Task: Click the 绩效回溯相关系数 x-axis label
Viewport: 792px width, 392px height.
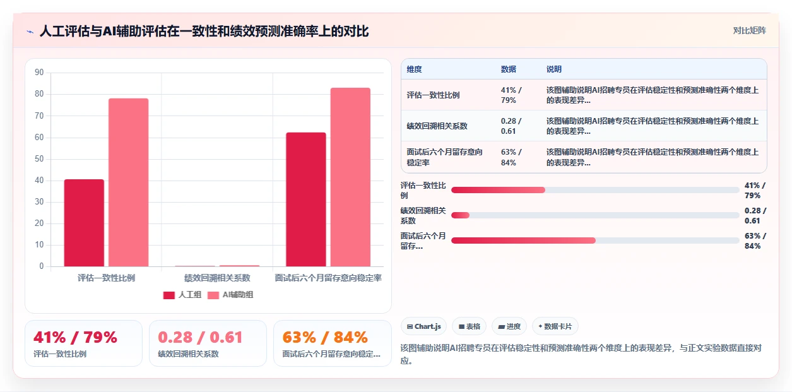Action: [x=217, y=278]
